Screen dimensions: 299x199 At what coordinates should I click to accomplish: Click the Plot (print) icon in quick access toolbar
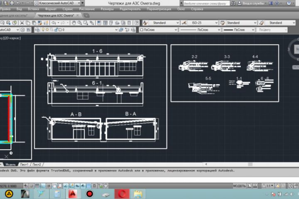click(x=12, y=3)
